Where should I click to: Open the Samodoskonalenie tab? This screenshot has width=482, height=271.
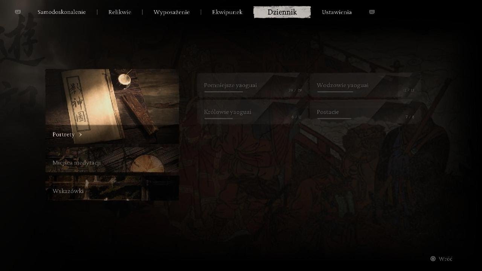pyautogui.click(x=62, y=12)
